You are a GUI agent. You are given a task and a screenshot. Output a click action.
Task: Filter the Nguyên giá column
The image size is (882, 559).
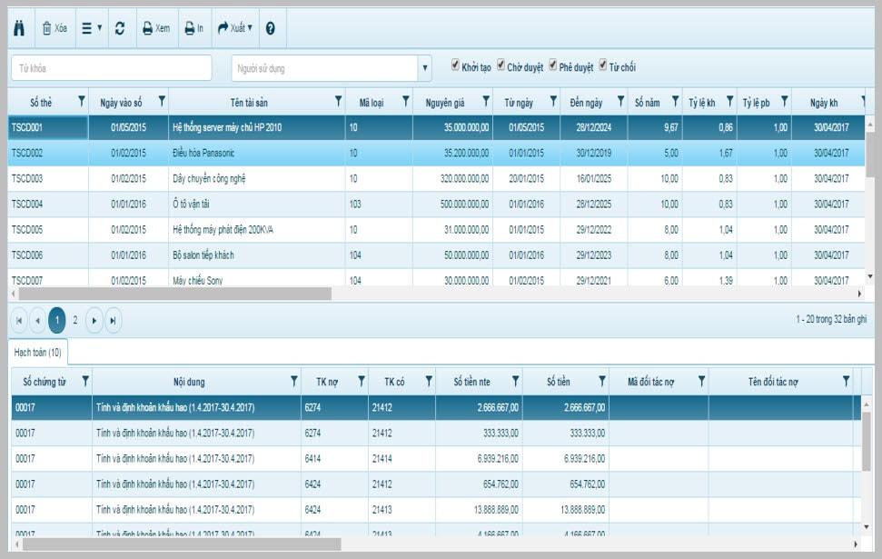point(486,101)
